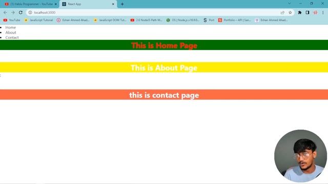Open the YouTube bookmark
Image resolution: width=328 pixels, height=184 pixels.
click(12, 20)
